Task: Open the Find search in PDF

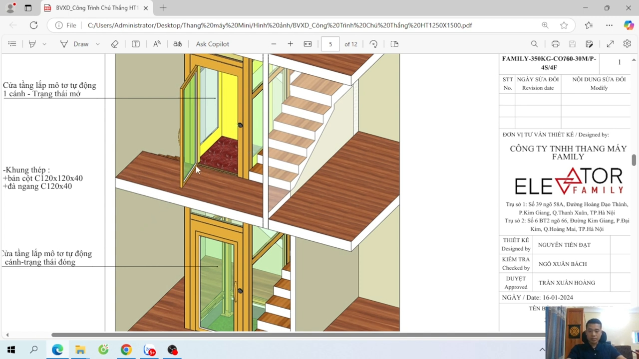Action: click(534, 44)
